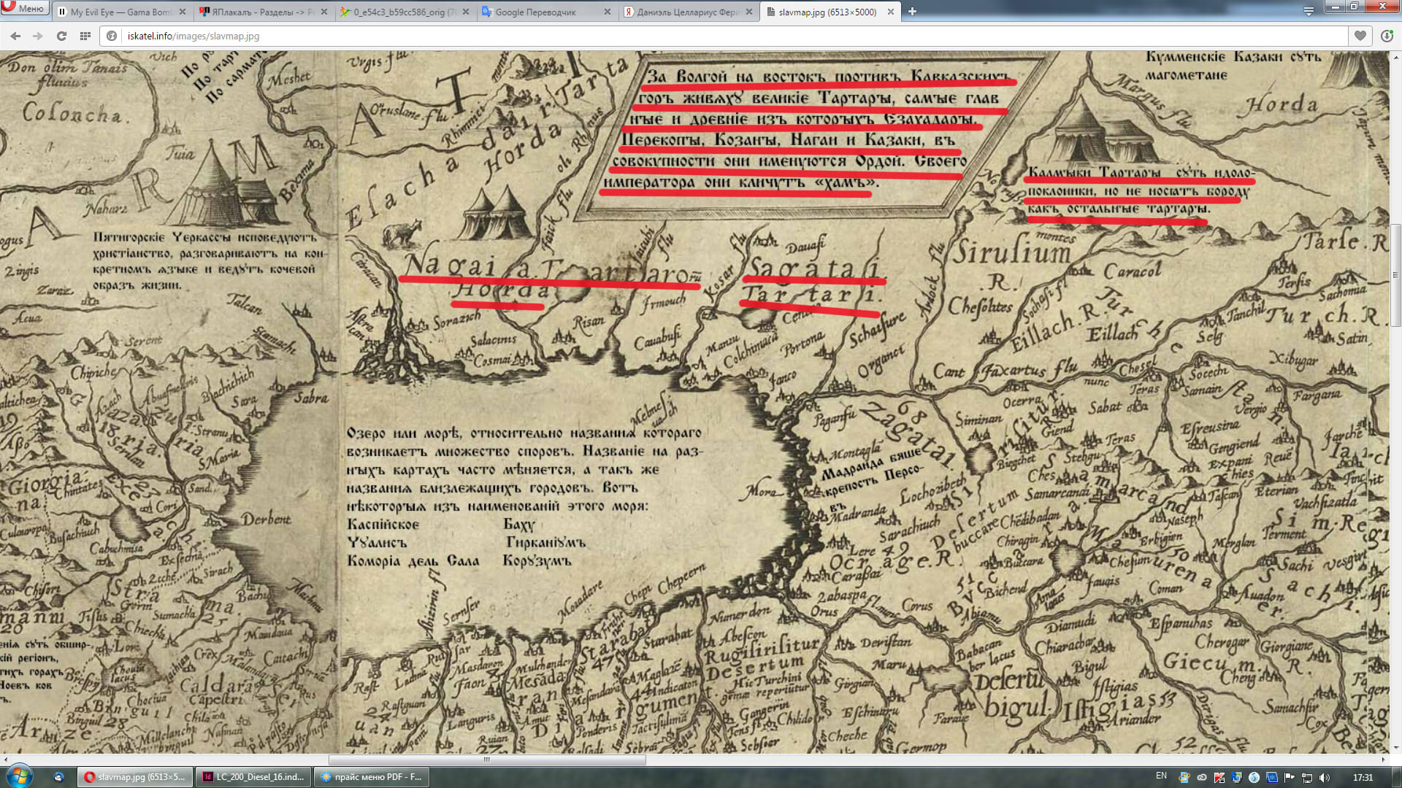Viewport: 1402px width, 788px height.
Task: Close the ЯПлакалъ tab
Action: (324, 12)
